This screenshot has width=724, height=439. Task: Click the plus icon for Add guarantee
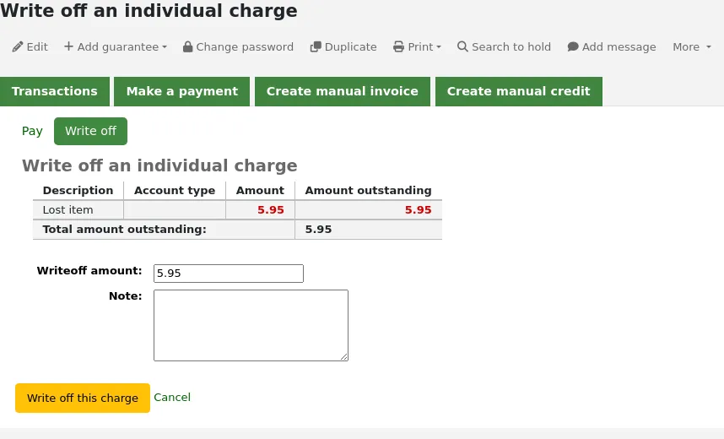[x=68, y=46]
